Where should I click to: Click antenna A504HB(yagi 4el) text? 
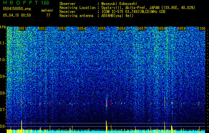[x=117, y=16]
